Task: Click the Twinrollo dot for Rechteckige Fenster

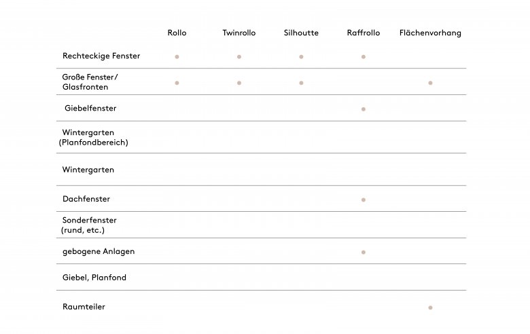Action: point(239,57)
